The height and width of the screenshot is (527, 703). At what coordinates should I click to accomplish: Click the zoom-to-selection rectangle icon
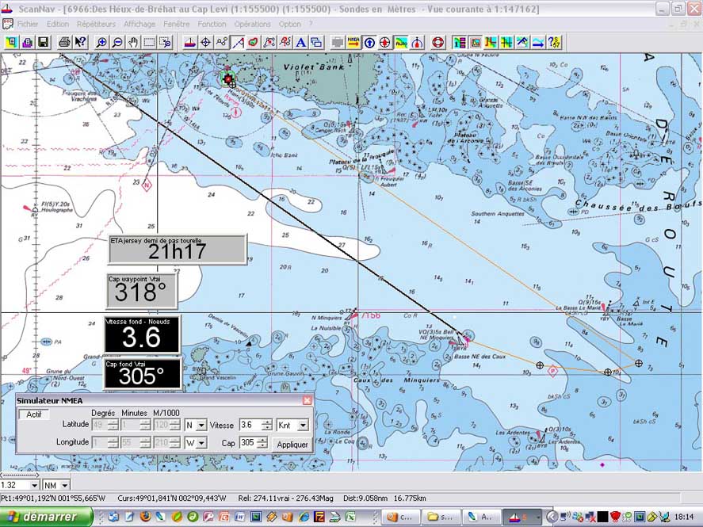[166, 43]
